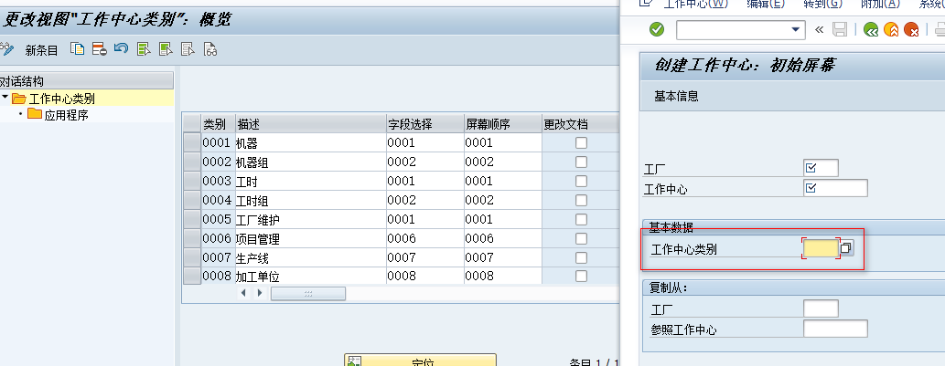Viewport: 945px width, 366px height.
Task: Click the red Cancel icon
Action: 912,29
